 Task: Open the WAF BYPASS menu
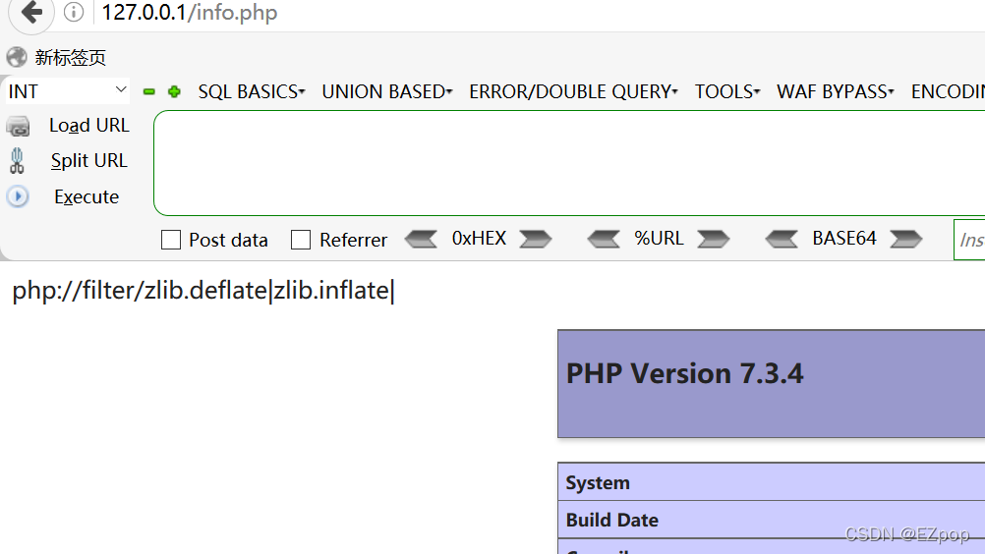click(836, 91)
